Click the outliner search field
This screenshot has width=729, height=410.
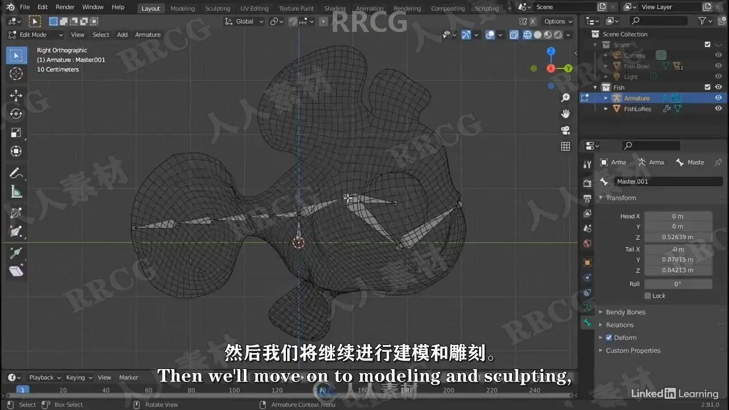[x=658, y=20]
